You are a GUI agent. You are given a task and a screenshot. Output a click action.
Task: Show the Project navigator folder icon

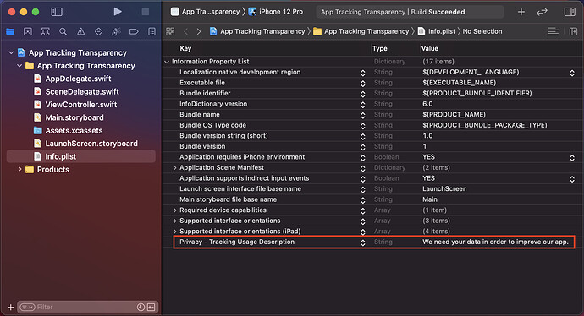10,31
